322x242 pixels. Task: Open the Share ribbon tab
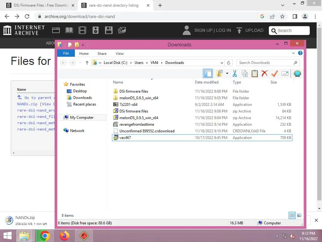pyautogui.click(x=102, y=54)
